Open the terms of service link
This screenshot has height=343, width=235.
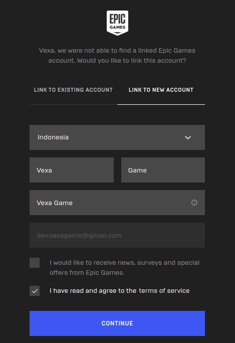pos(164,291)
